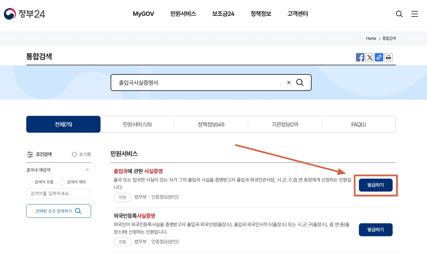
Task: Share the page on X
Action: [x=370, y=57]
